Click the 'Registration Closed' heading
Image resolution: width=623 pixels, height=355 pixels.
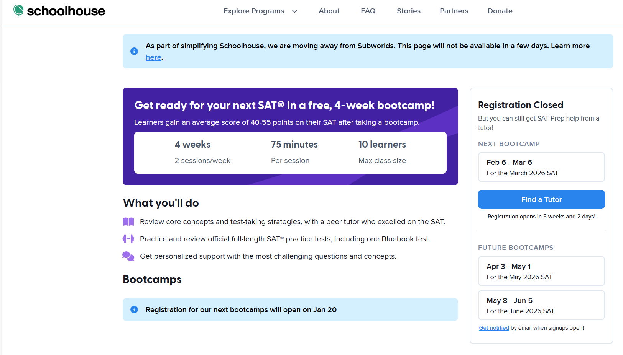(x=521, y=105)
